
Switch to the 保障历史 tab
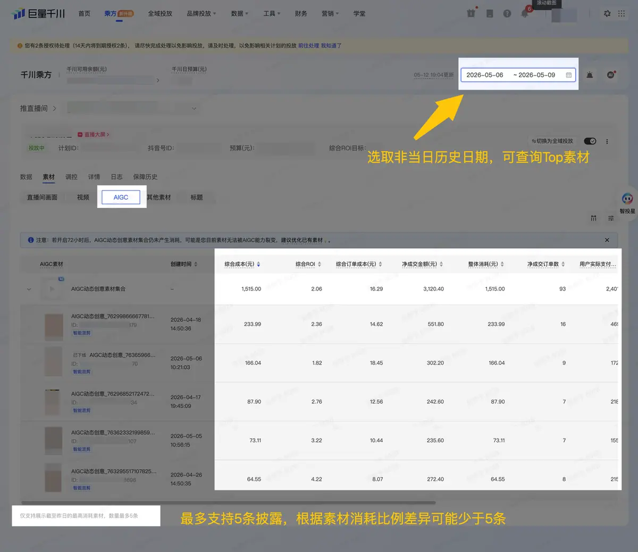point(145,177)
